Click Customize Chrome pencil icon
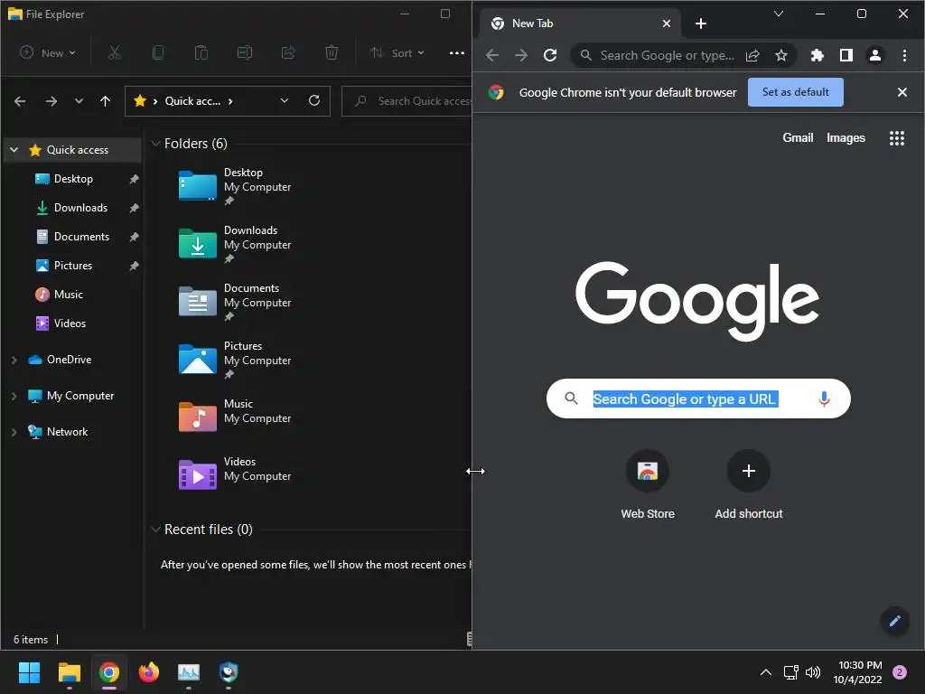Screen dimensions: 925x694 point(895,621)
